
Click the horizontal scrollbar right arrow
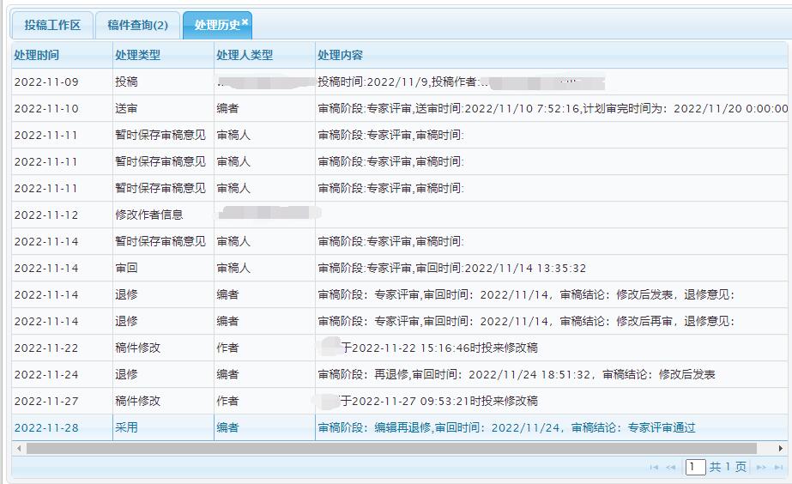click(781, 448)
